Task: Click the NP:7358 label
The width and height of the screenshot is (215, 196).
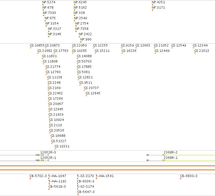Action: (82, 29)
